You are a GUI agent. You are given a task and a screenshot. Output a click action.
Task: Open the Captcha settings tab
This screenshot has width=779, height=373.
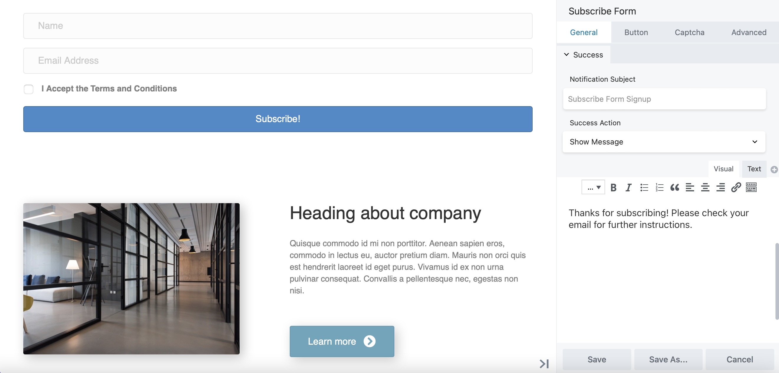689,32
